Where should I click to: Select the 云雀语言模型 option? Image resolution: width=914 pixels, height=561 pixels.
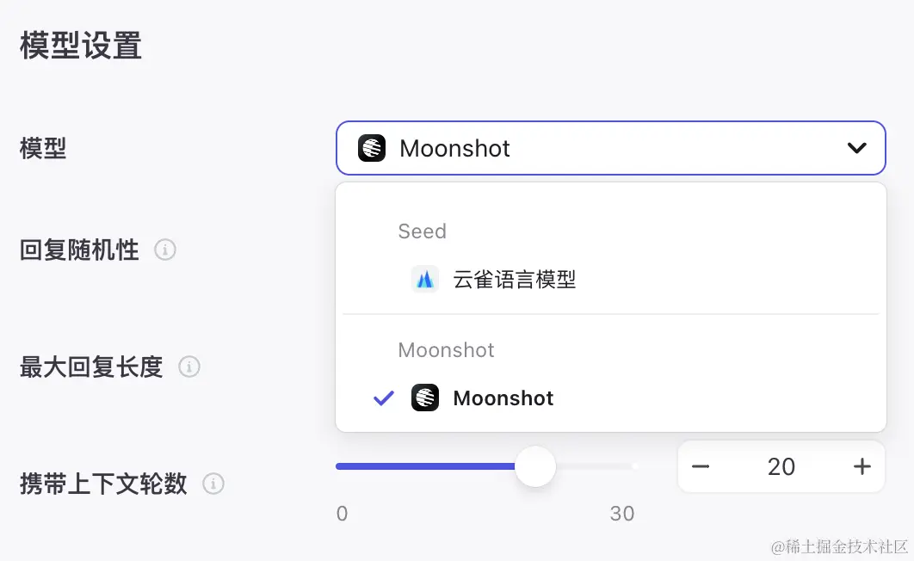[514, 279]
